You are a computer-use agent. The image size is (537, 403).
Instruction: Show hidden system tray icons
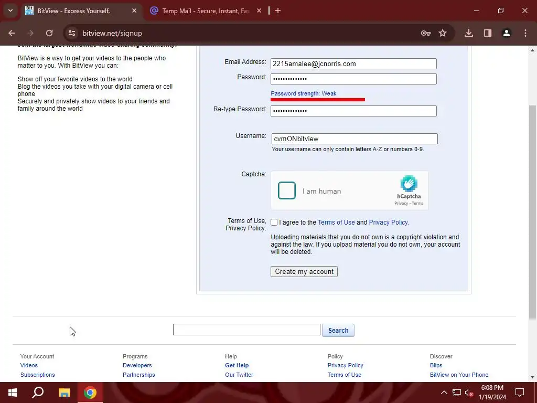(x=444, y=393)
